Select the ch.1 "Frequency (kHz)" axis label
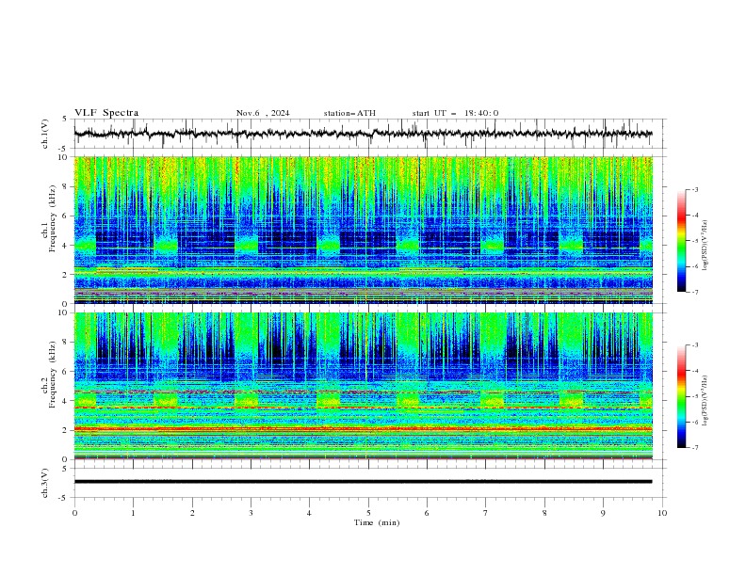The width and height of the screenshot is (746, 576). pos(53,219)
